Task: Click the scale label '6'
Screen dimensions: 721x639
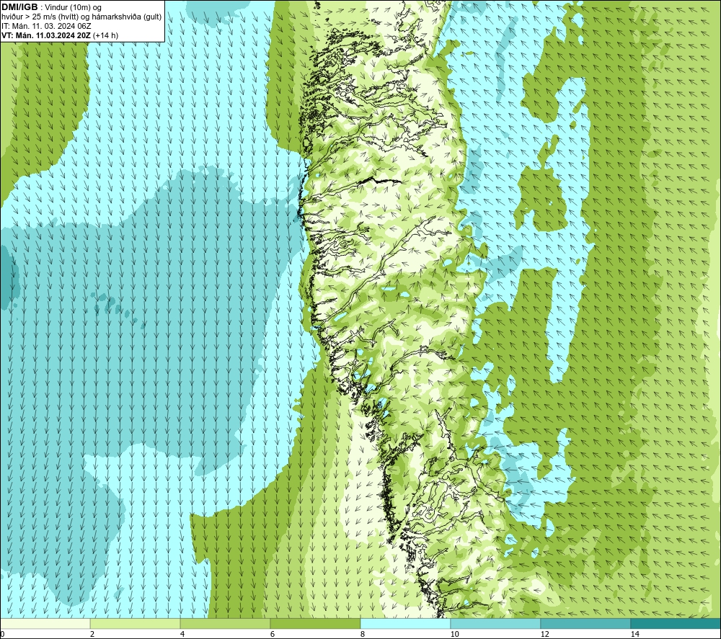Action: (x=273, y=634)
